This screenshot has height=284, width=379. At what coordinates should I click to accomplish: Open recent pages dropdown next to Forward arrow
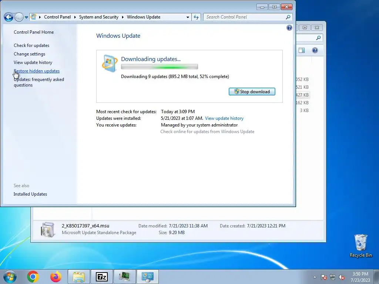pos(26,17)
